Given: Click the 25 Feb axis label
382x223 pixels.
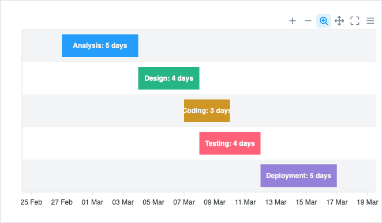Looking at the screenshot, I should (x=31, y=202).
